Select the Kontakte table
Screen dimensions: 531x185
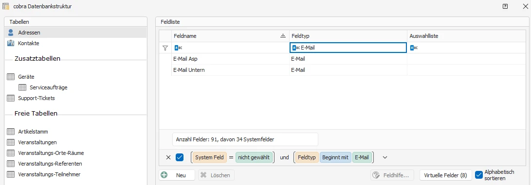[76, 43]
